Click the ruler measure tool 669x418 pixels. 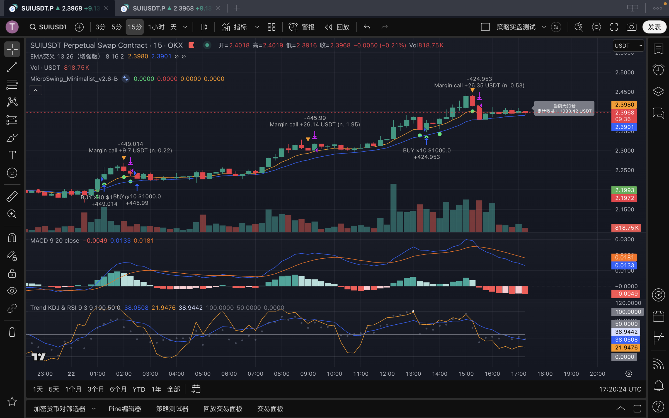click(x=12, y=196)
